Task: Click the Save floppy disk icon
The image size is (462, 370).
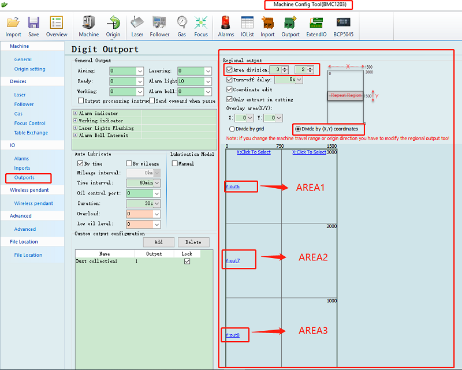Action: pos(33,23)
